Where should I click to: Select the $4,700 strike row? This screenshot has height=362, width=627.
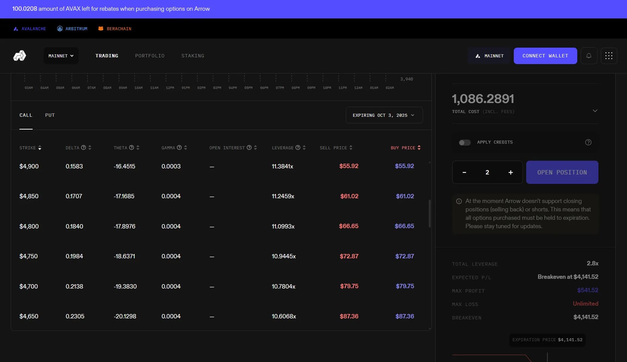221,287
